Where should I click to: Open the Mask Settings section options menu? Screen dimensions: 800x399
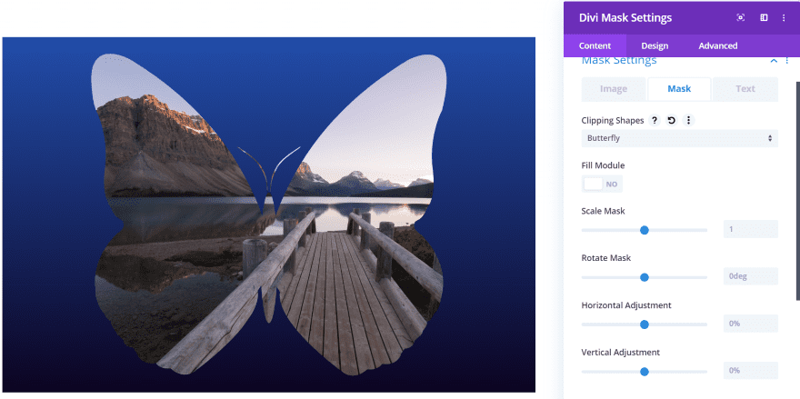787,60
